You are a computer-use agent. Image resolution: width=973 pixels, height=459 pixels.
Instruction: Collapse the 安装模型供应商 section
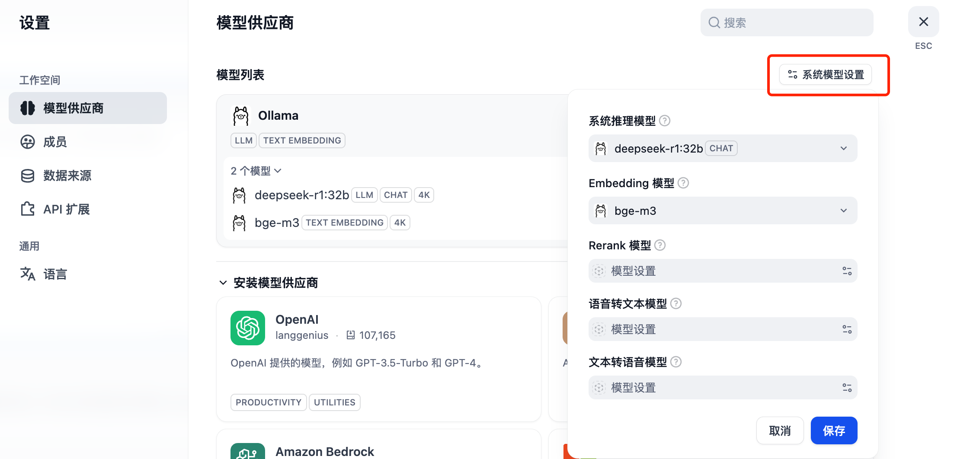coord(223,283)
